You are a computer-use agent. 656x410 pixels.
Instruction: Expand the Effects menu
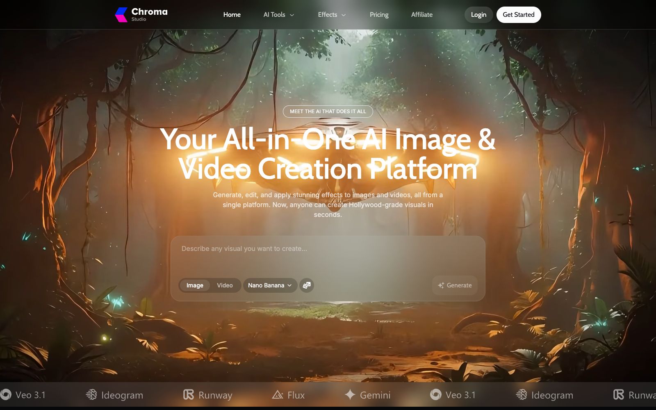click(332, 15)
